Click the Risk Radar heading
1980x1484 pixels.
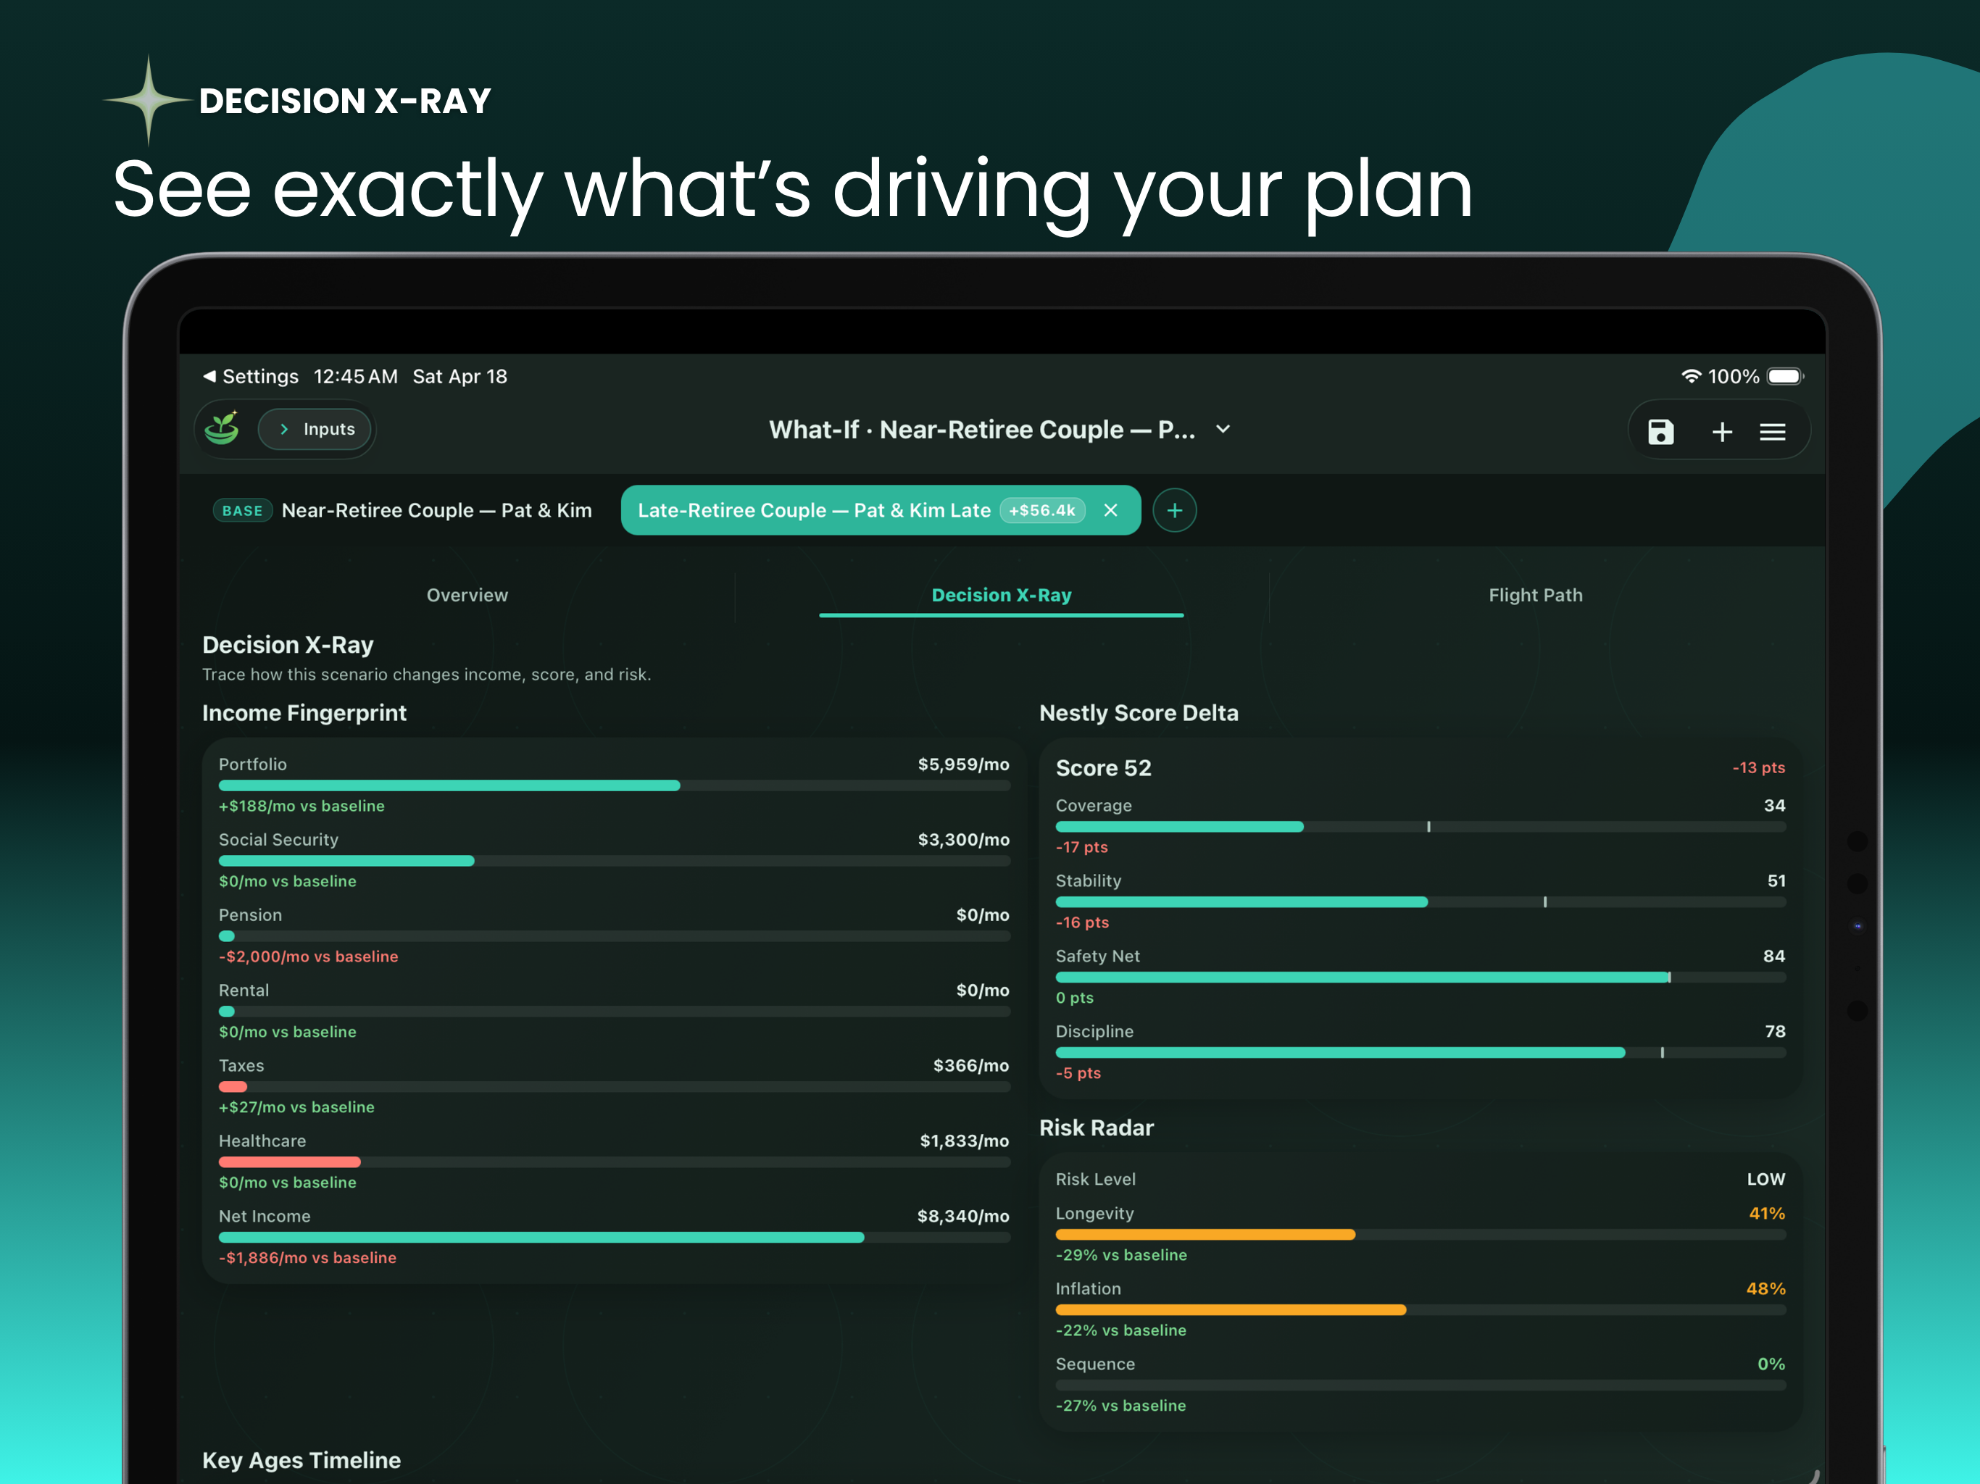(1096, 1127)
